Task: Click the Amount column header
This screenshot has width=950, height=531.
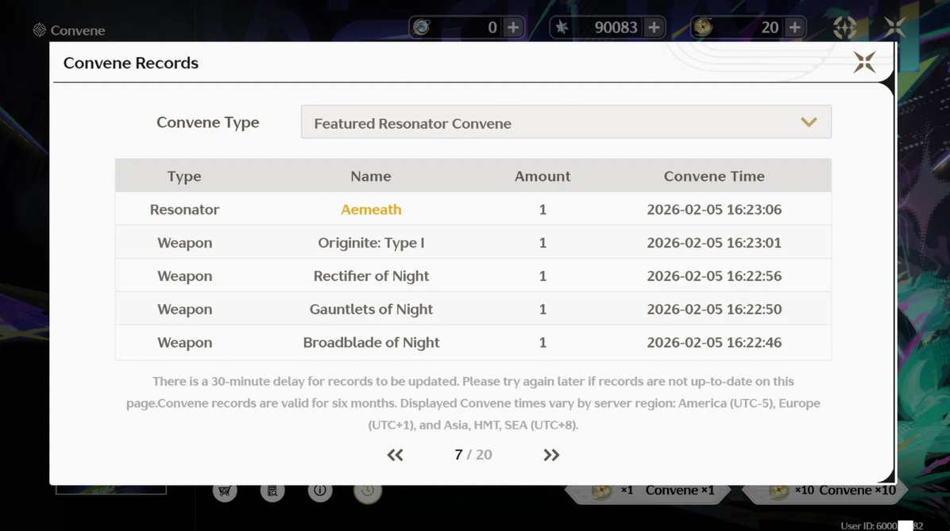Action: click(543, 176)
